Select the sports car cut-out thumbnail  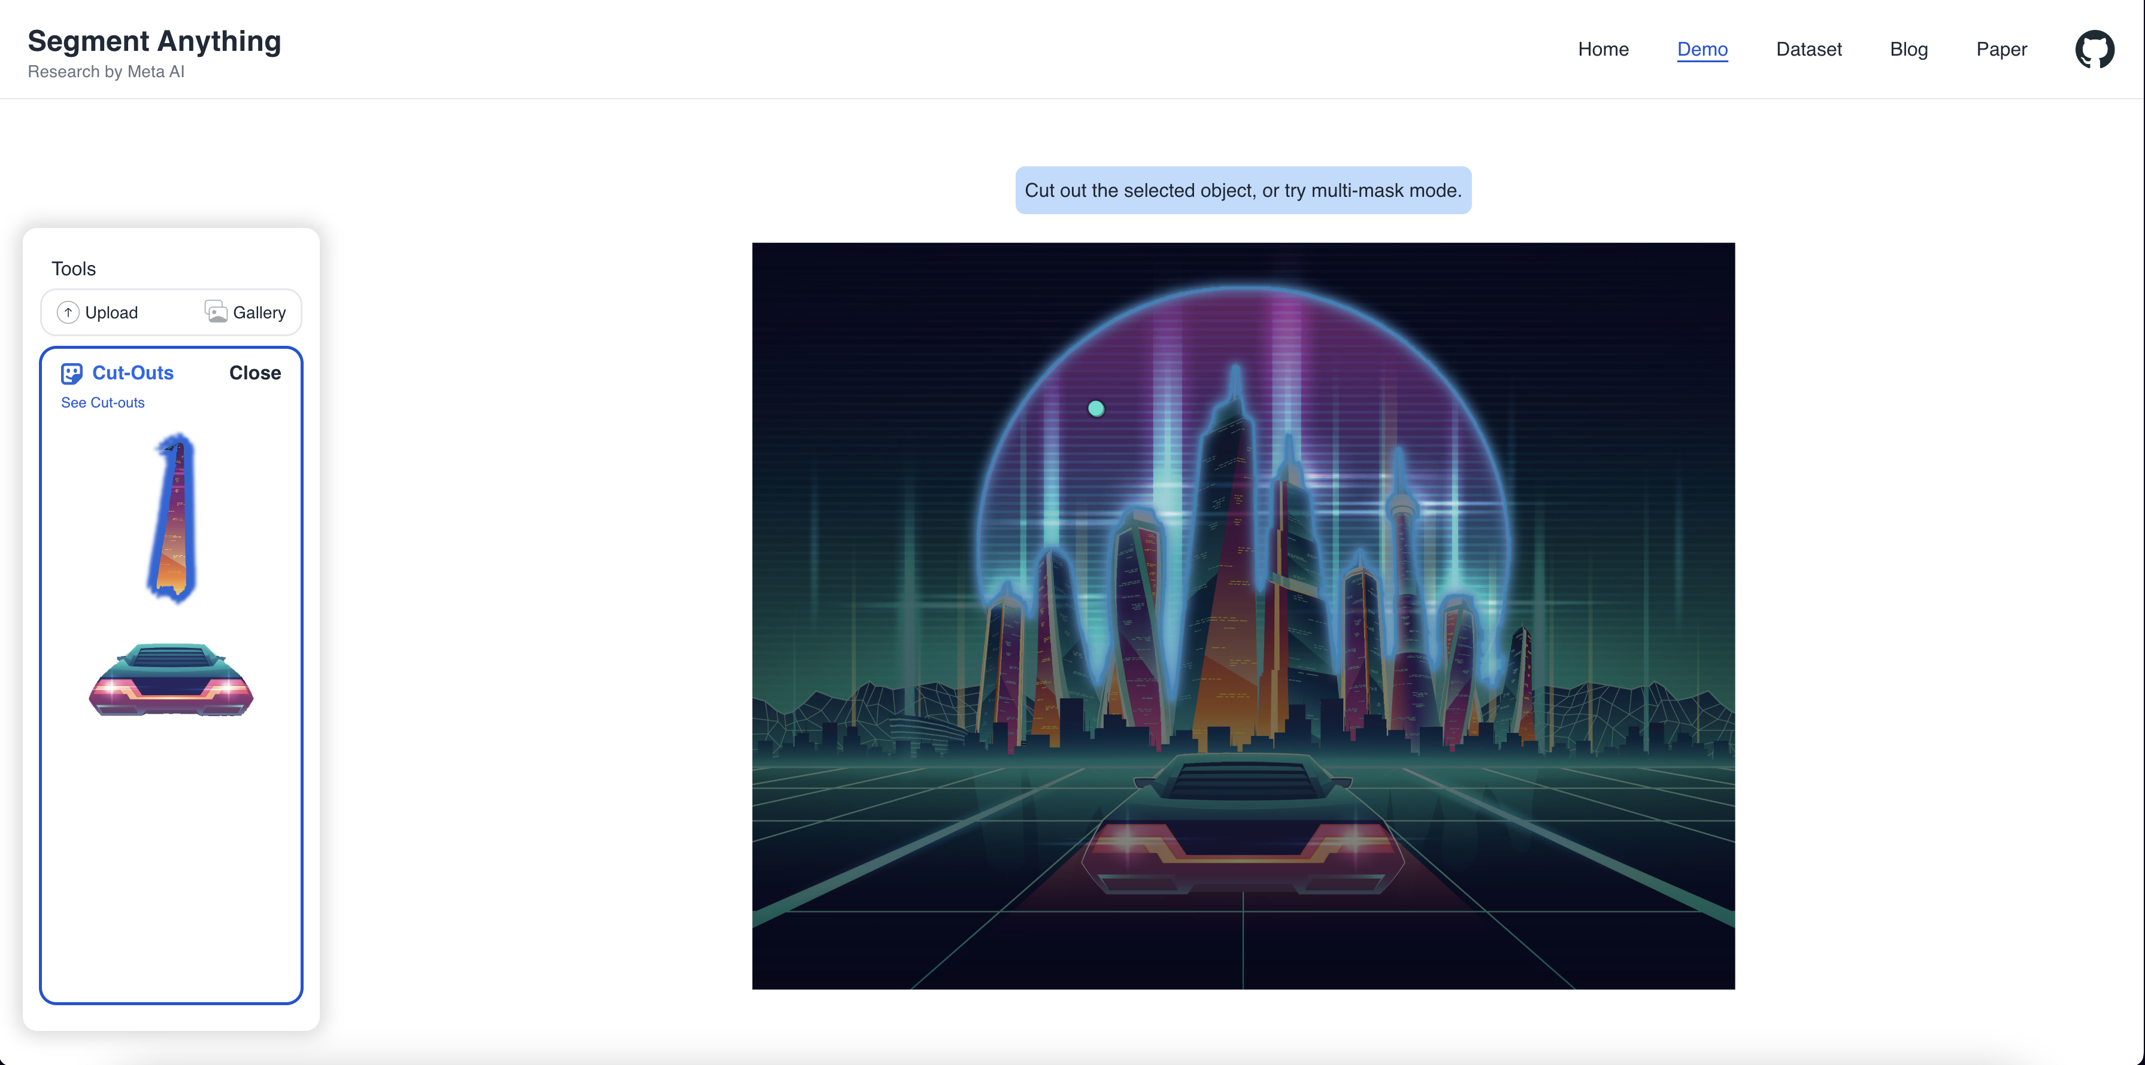click(171, 681)
